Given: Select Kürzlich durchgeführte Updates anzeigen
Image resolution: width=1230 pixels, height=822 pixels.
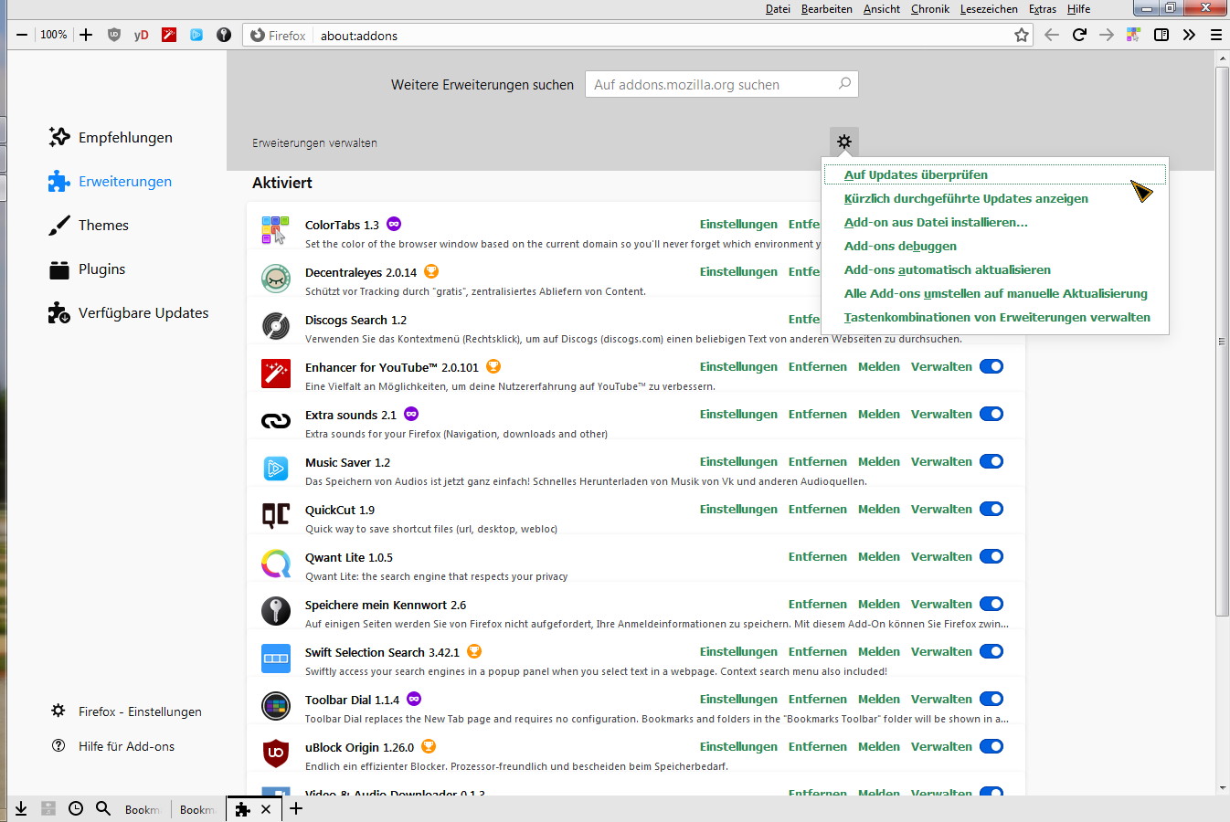Looking at the screenshot, I should coord(995,198).
